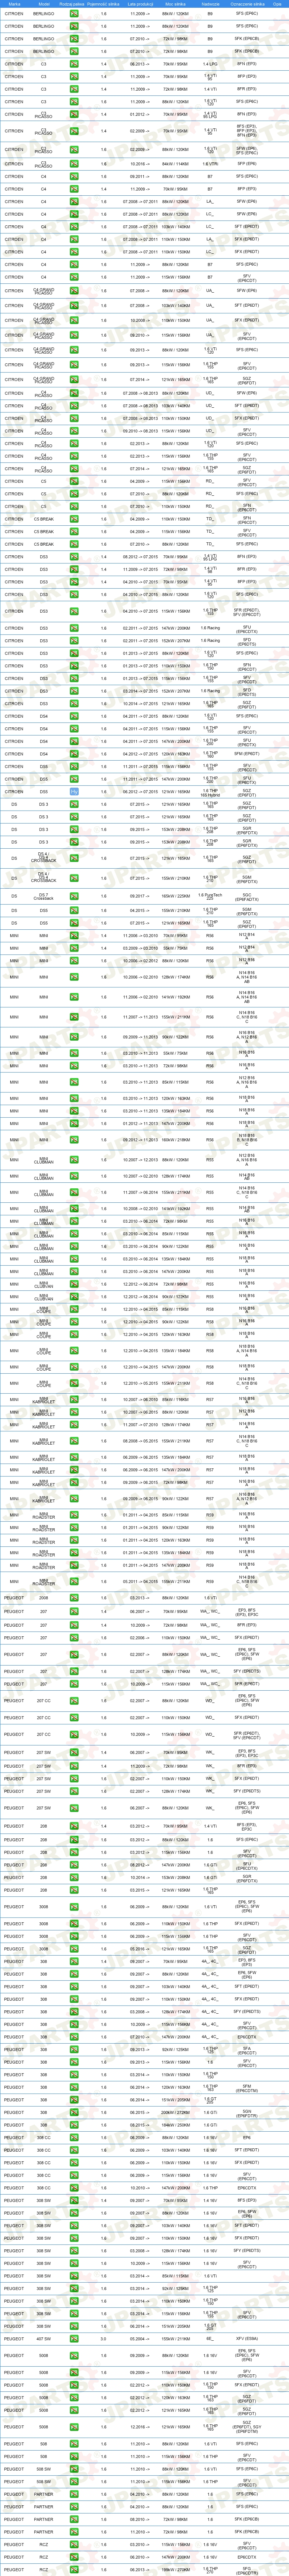Click the fuel icon in the RCZ 270KM row
Image resolution: width=289 pixels, height=2576 pixels.
[74, 2569]
